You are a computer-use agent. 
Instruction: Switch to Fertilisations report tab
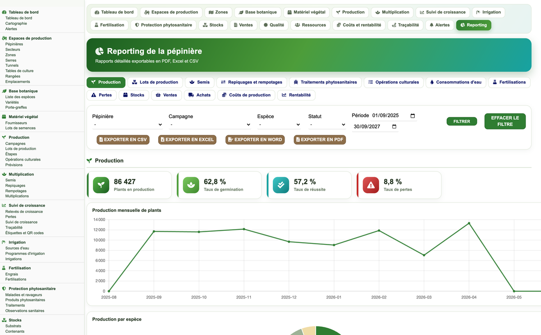509,82
